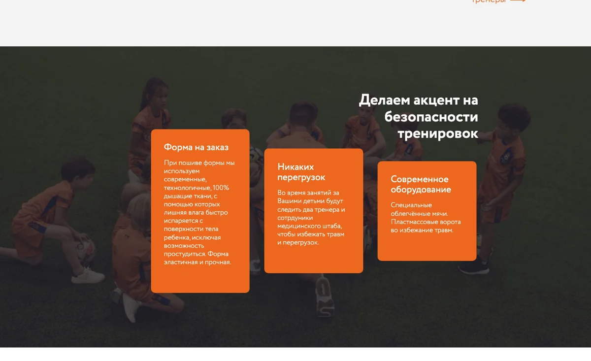The width and height of the screenshot is (591, 361).
Task: Click the empty bottom area of the Форма на заказ card
Action: tap(200, 280)
